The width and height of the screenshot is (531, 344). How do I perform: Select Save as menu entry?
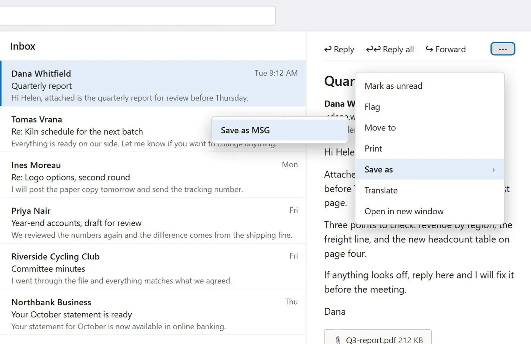tap(430, 170)
